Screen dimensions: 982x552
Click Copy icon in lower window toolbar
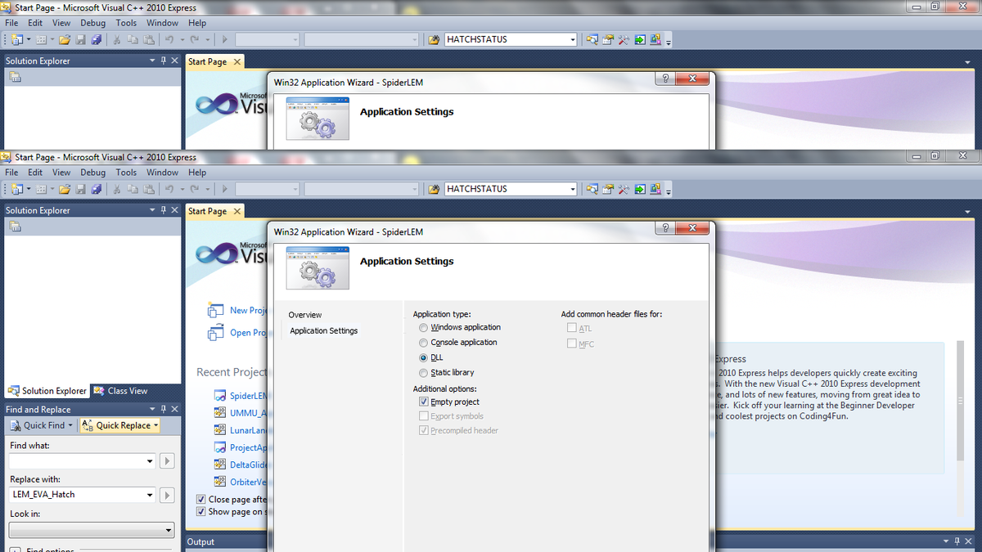(x=132, y=189)
